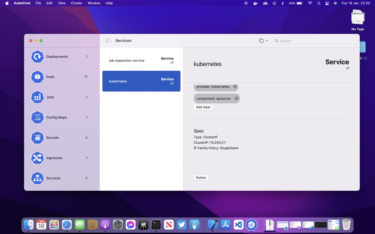
Task: Open the Help menu
Action: tap(109, 3)
